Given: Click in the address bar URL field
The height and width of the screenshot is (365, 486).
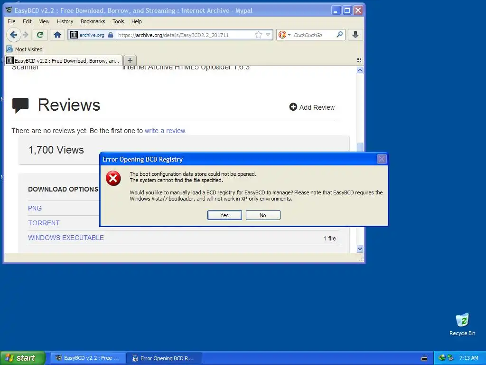Looking at the screenshot, I should tap(185, 35).
